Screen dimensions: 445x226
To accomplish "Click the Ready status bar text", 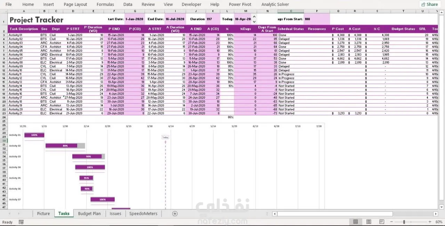I will [7, 222].
